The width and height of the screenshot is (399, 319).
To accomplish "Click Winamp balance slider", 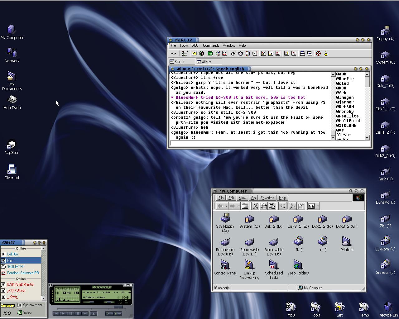I will (109, 302).
